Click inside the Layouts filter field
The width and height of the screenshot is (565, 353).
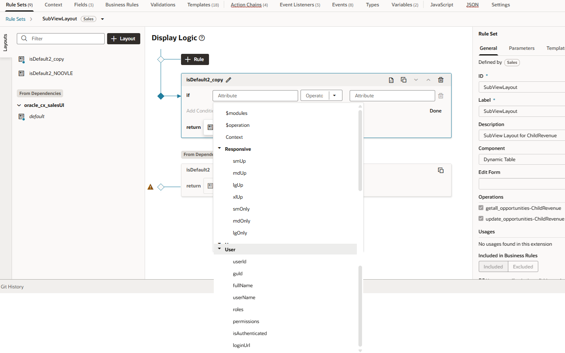pyautogui.click(x=60, y=39)
